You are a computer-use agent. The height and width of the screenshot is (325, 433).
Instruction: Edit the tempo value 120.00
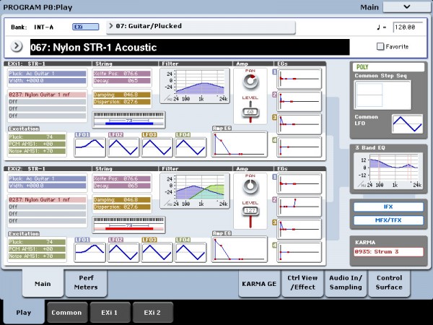pyautogui.click(x=408, y=27)
